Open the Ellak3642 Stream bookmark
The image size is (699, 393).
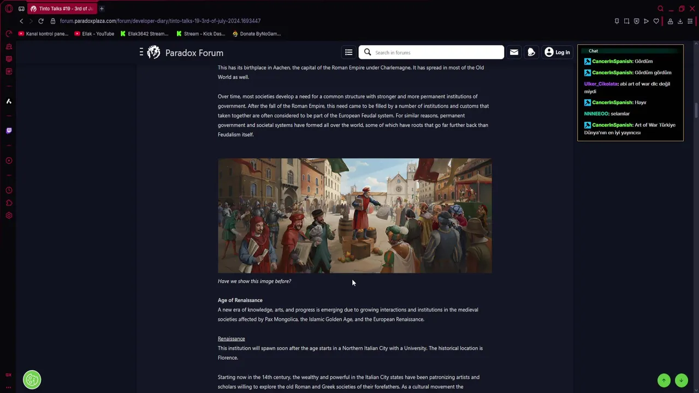coord(144,34)
